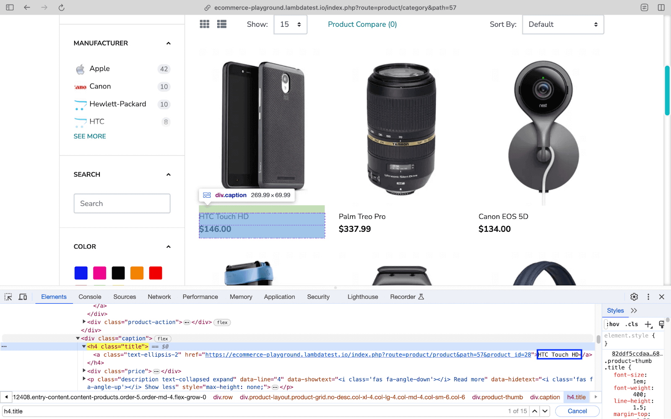Switch products to list view
Image resolution: width=671 pixels, height=419 pixels.
coord(222,24)
